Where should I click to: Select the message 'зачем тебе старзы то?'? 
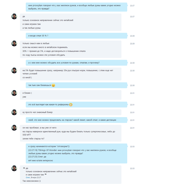tap(33, 138)
